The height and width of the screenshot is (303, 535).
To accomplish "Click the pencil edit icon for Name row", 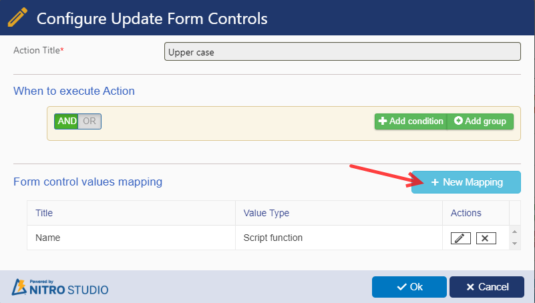I will tap(461, 238).
